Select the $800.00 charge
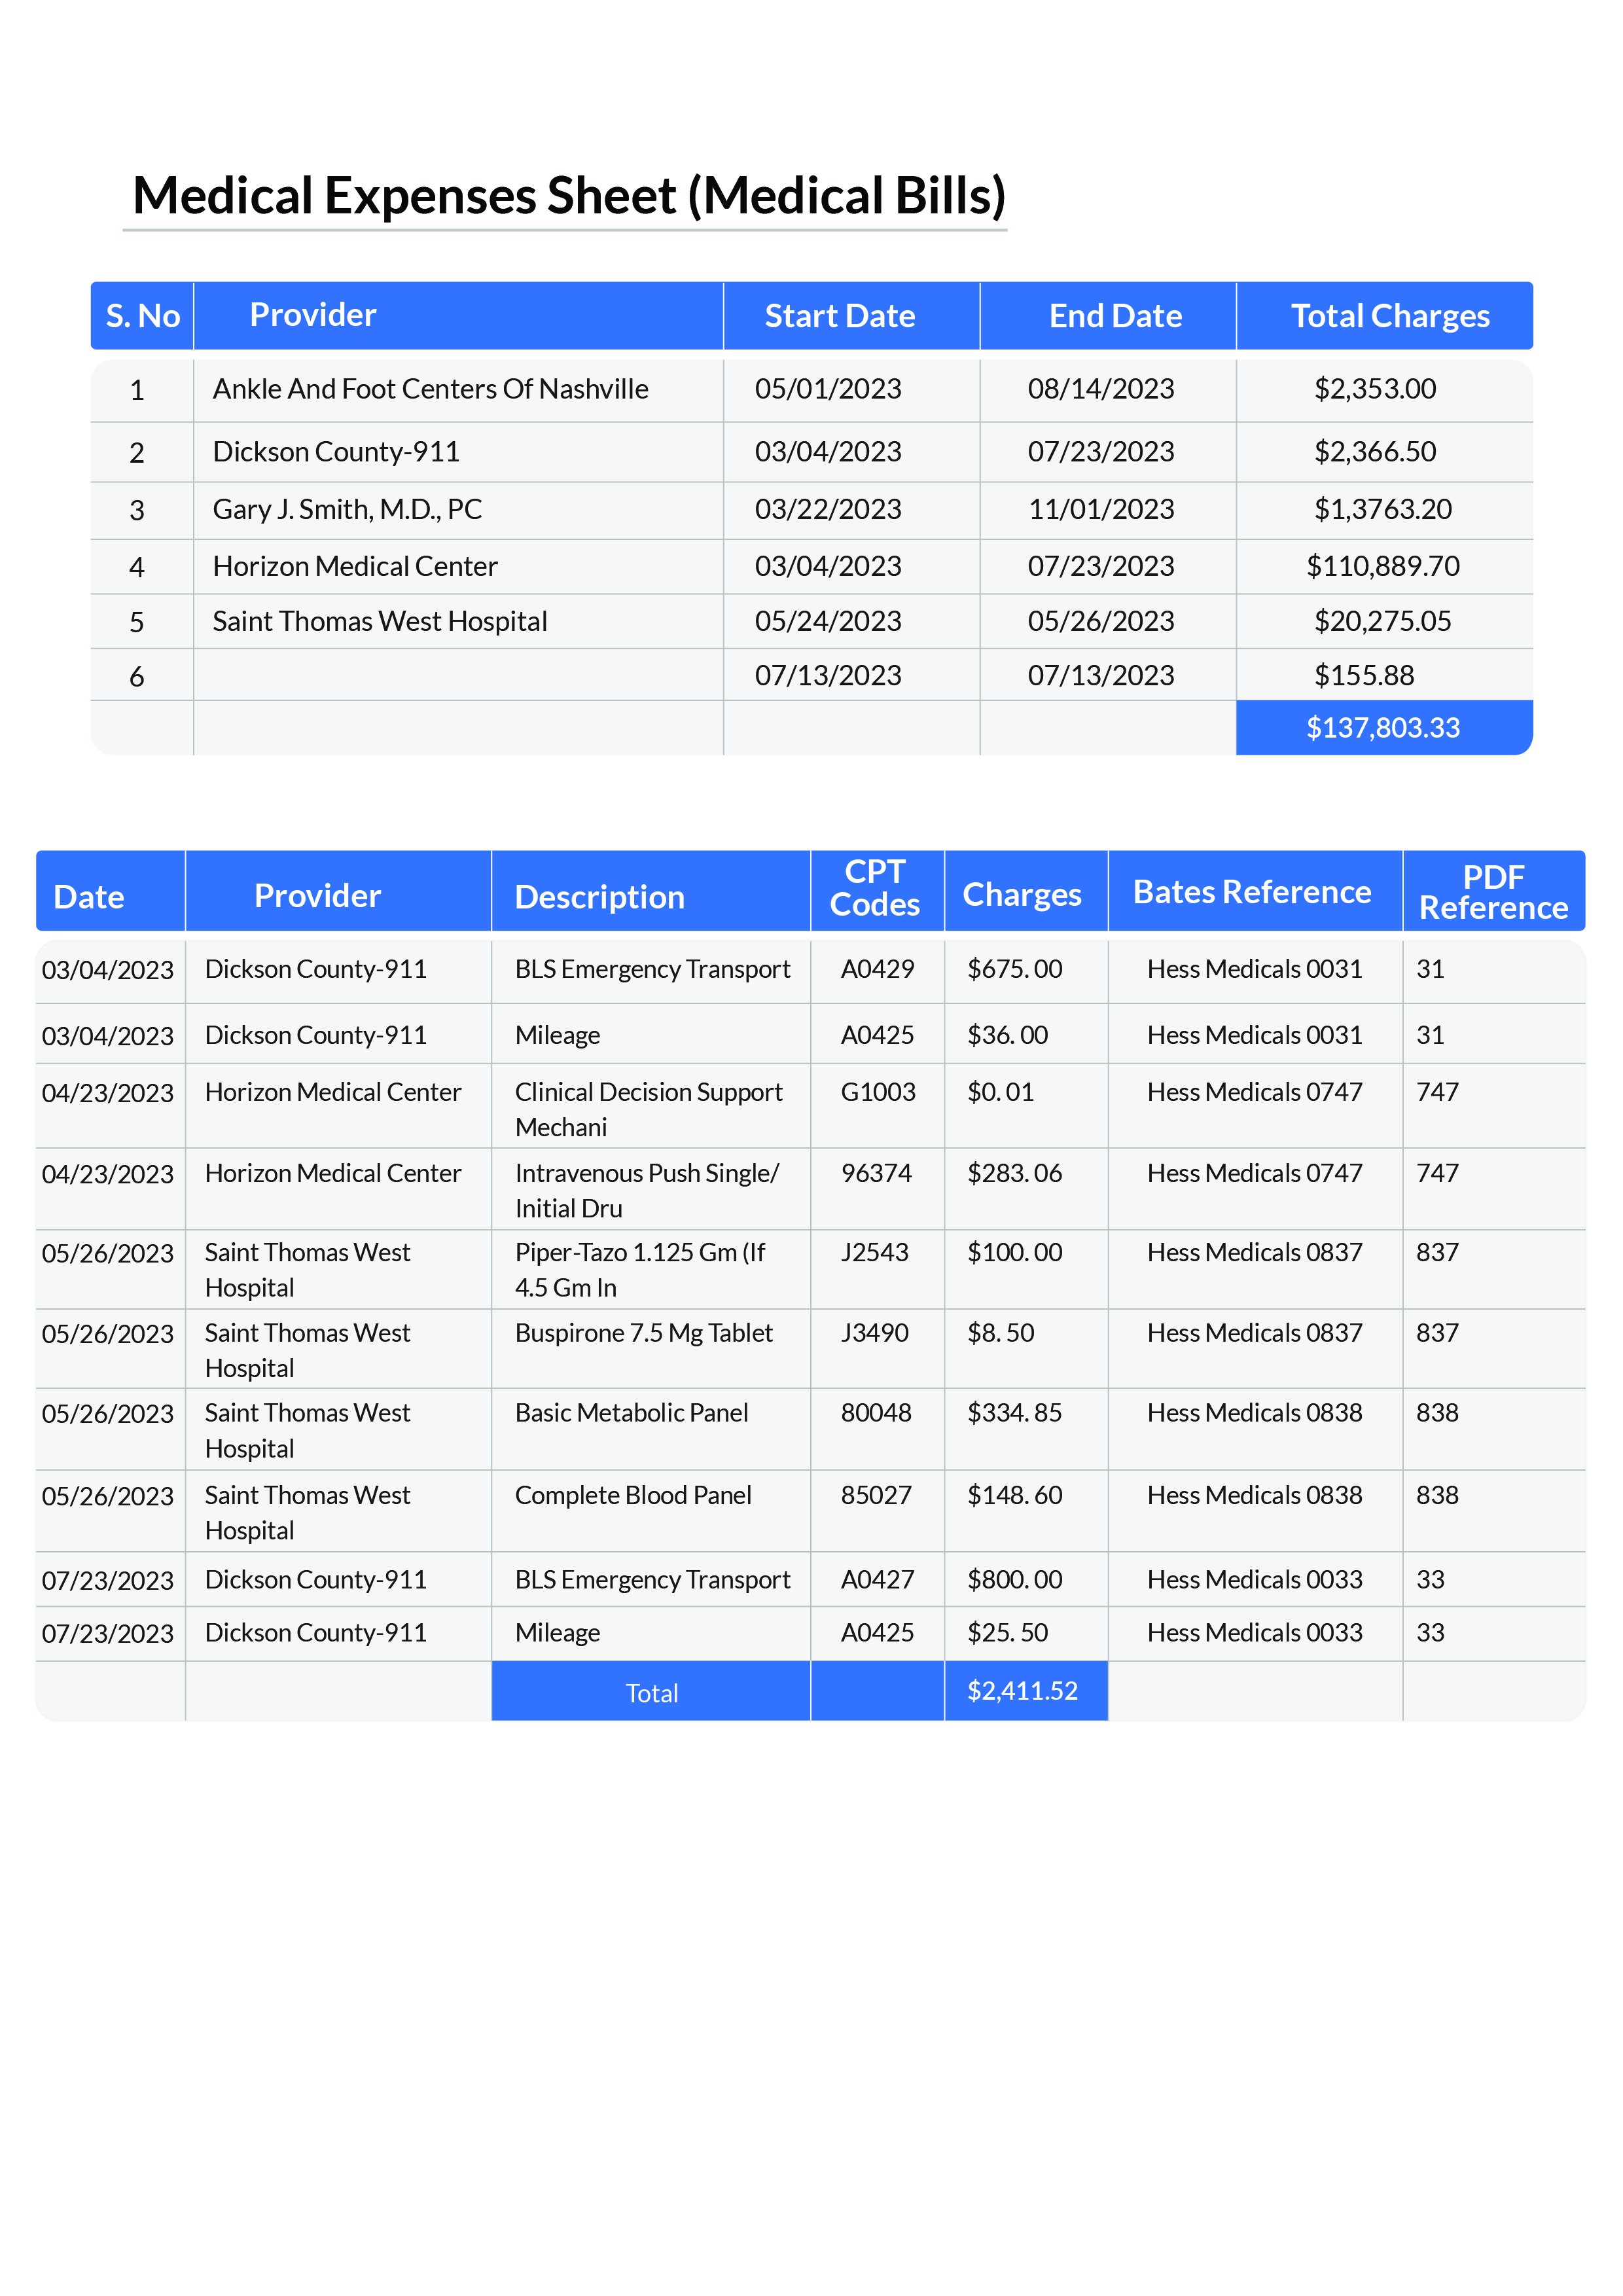 coord(1014,1580)
